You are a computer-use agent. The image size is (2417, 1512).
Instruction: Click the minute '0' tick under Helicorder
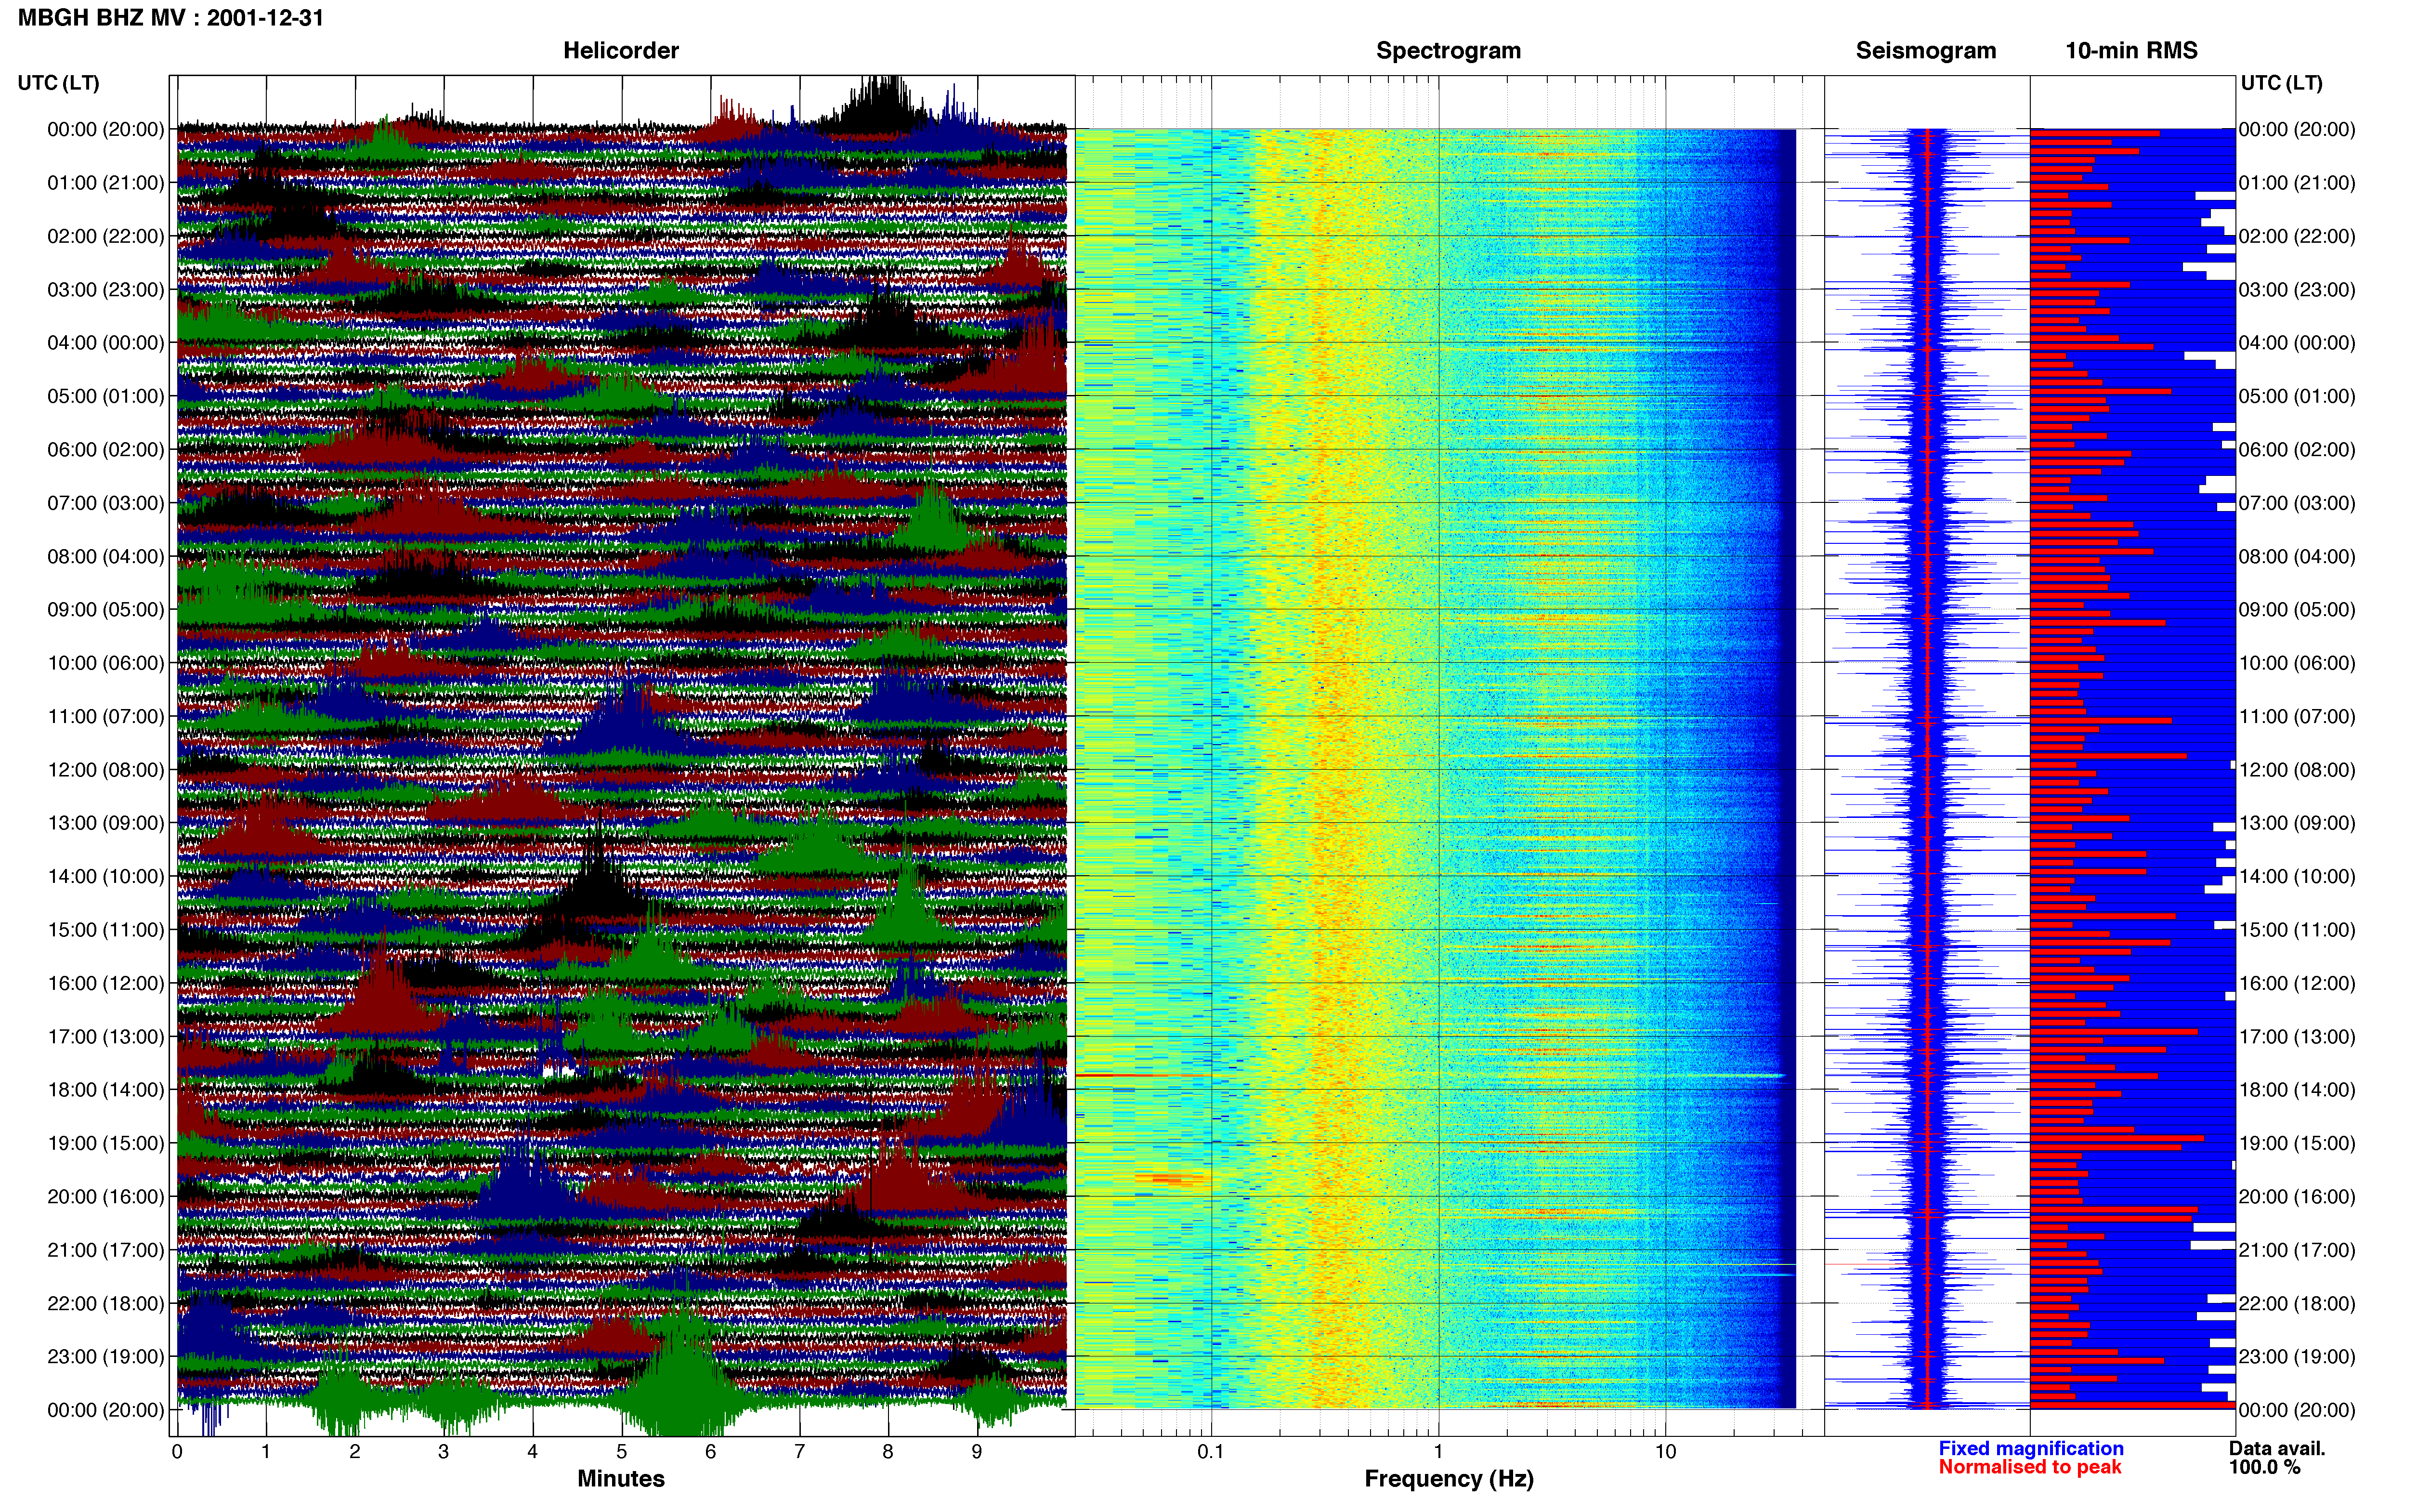177,1452
